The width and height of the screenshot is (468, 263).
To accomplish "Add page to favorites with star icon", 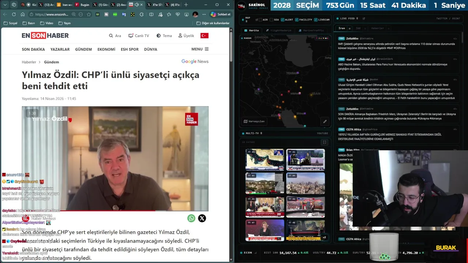I will (x=89, y=14).
